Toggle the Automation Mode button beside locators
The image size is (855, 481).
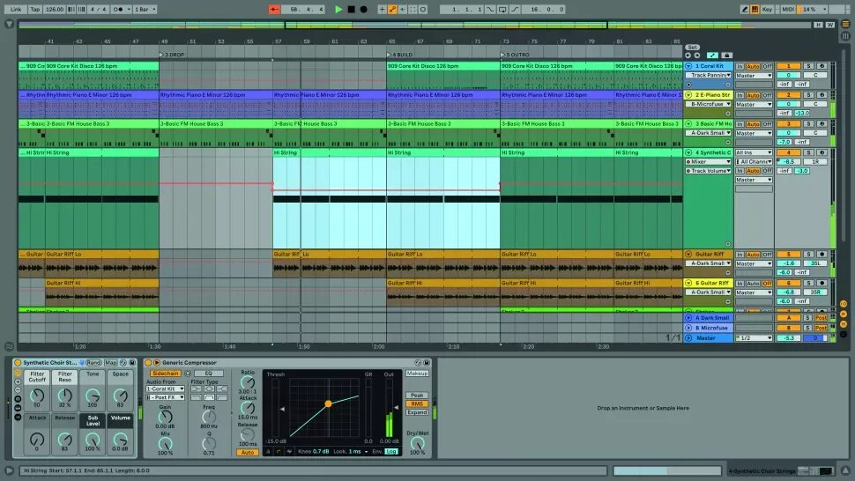tap(712, 55)
